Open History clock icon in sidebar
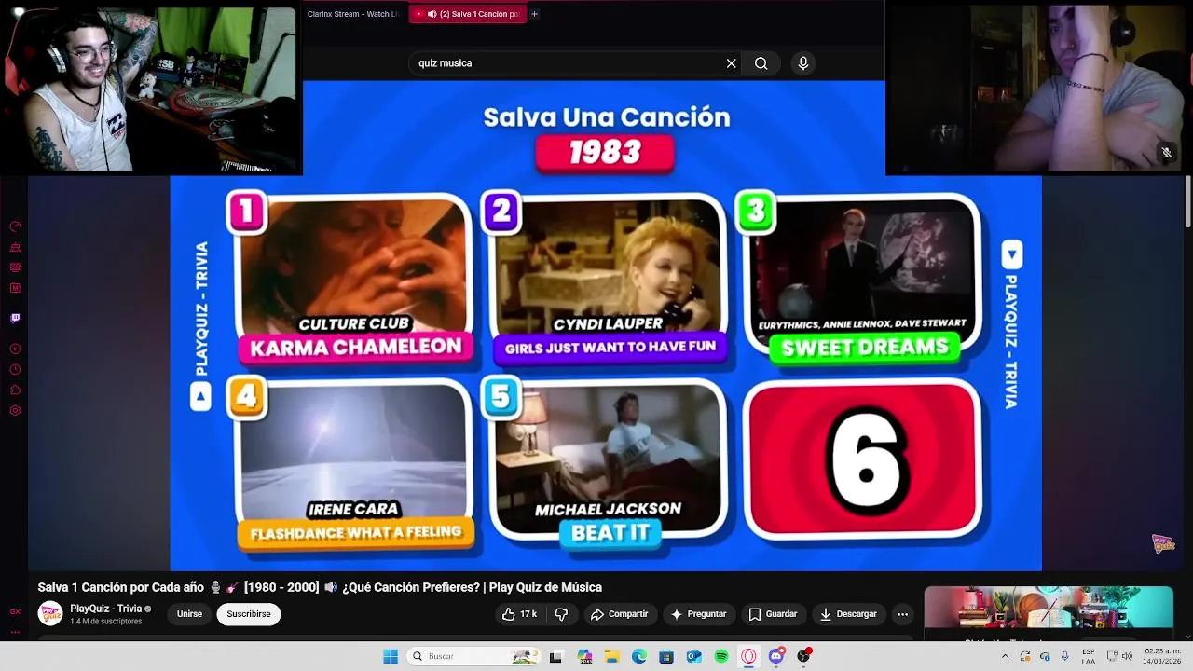The image size is (1193, 671). (x=15, y=370)
